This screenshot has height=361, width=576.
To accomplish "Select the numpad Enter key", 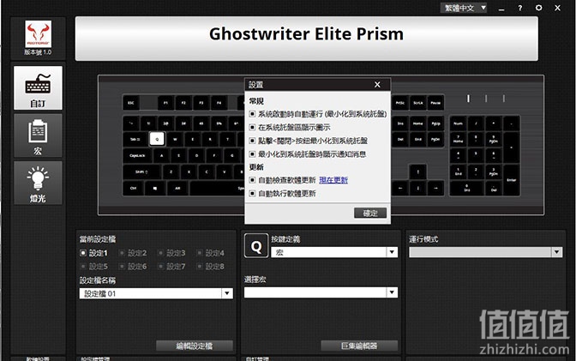I will (512, 180).
